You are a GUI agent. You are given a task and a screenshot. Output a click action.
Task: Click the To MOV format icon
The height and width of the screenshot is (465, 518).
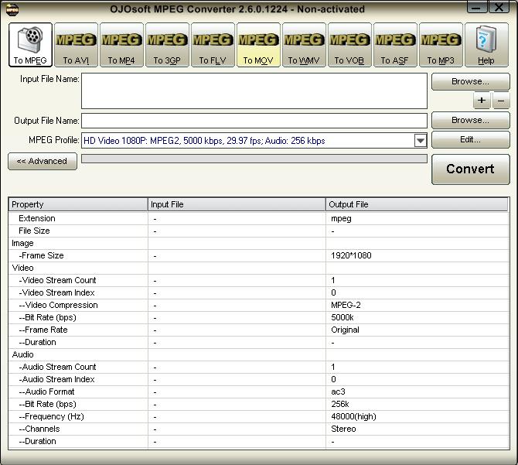(x=258, y=45)
